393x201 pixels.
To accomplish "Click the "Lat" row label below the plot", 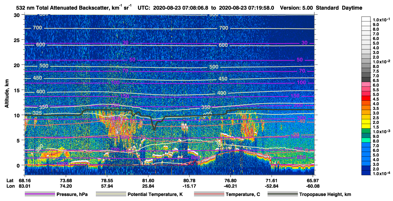I will coord(10,181).
